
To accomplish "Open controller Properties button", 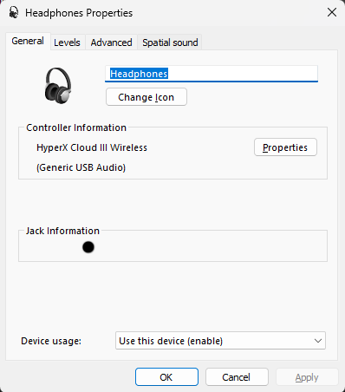I will pos(285,147).
